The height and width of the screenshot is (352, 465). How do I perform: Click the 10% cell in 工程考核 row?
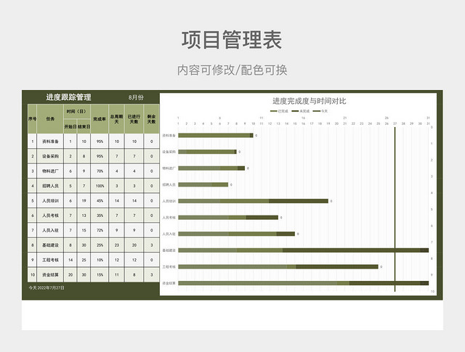100,260
